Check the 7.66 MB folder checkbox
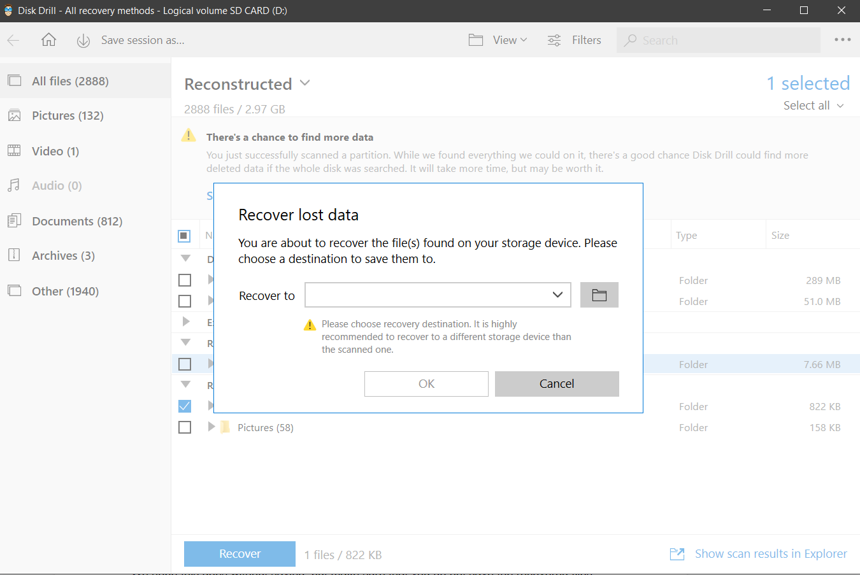The image size is (860, 575). [x=185, y=364]
